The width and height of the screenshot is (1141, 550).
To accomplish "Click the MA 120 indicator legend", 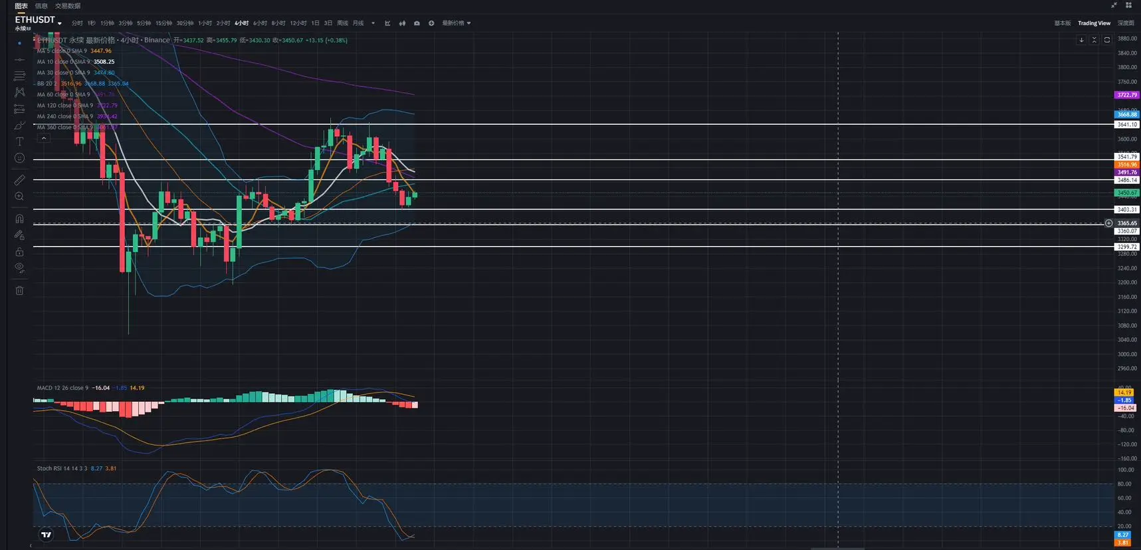I will (x=77, y=106).
